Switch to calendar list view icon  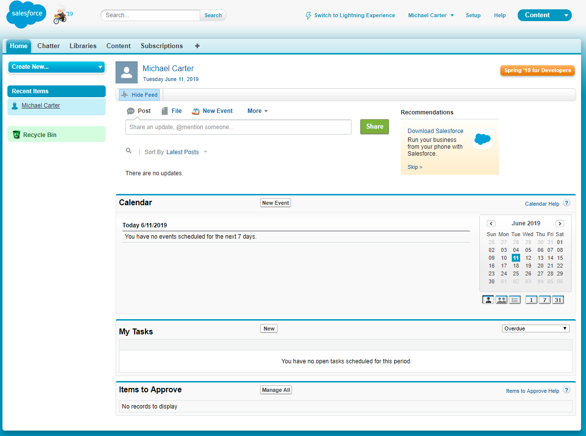click(x=515, y=300)
